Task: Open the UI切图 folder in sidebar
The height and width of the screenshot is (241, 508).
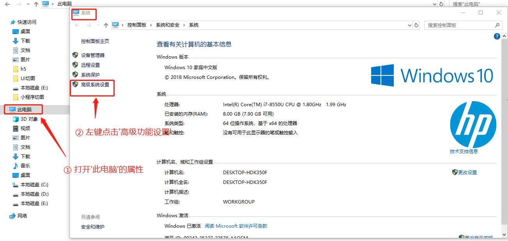Action: click(24, 79)
